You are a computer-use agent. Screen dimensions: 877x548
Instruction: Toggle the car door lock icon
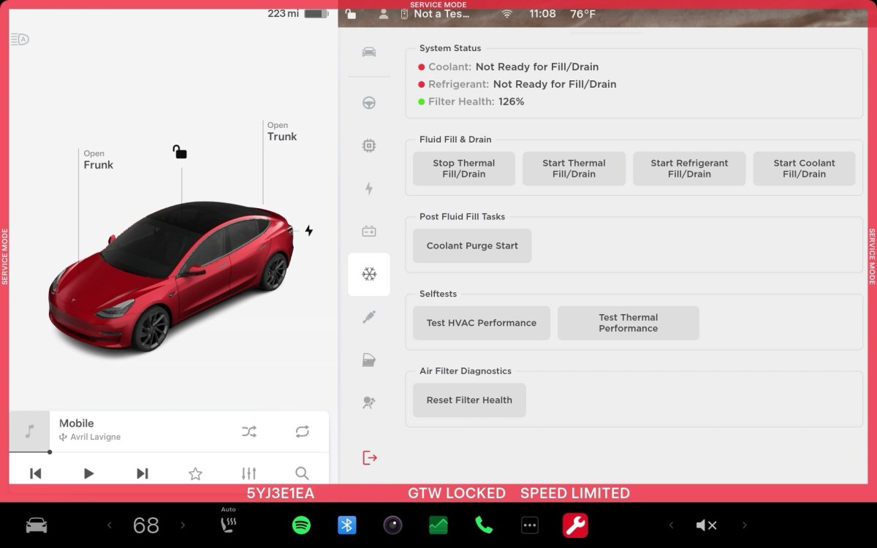coord(180,152)
